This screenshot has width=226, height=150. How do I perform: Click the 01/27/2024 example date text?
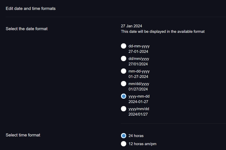pos(138,89)
